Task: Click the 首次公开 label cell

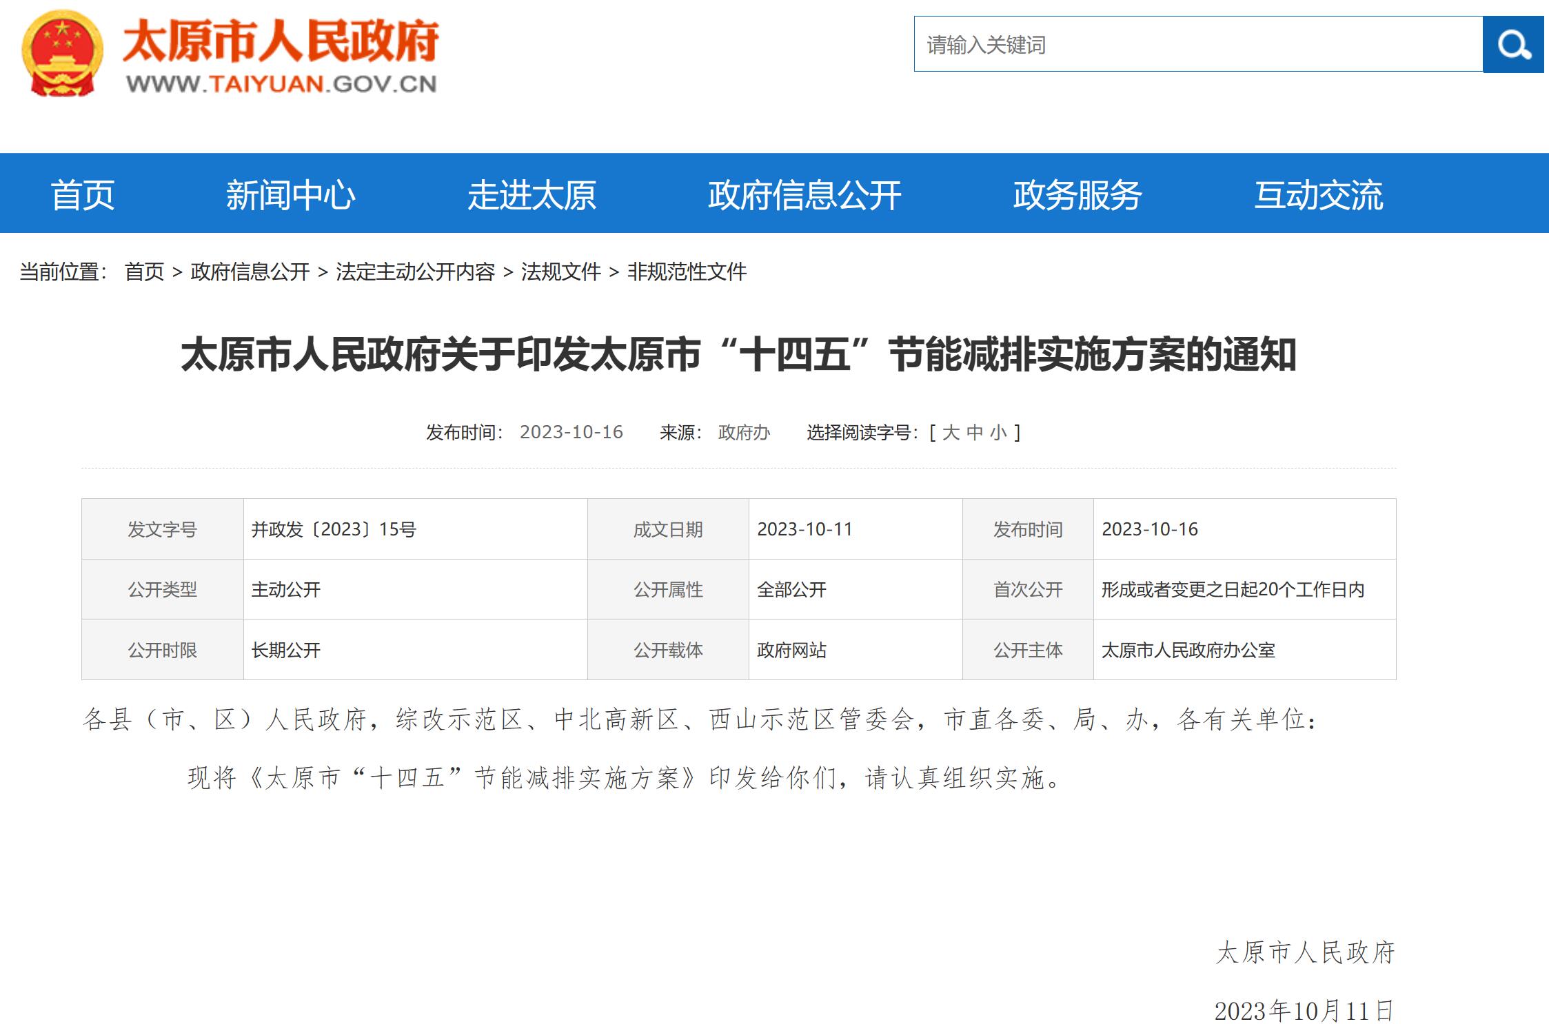Action: (x=1028, y=589)
